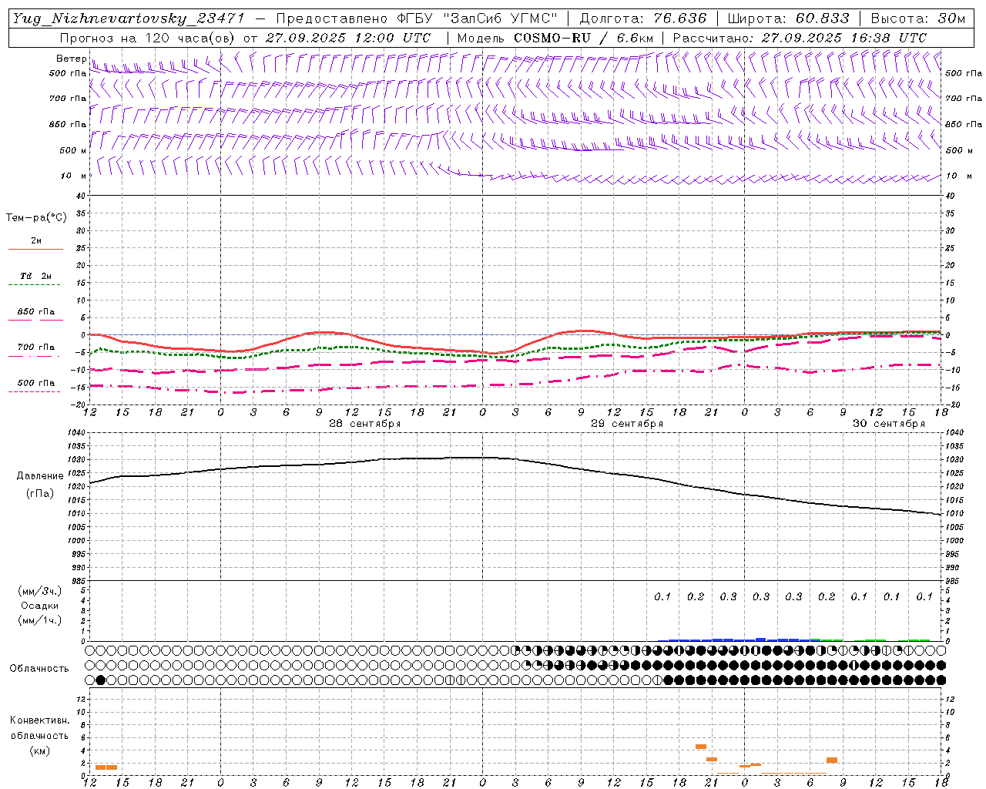Click the solid 2м temperature legend line
986x789 pixels.
pyautogui.click(x=35, y=248)
